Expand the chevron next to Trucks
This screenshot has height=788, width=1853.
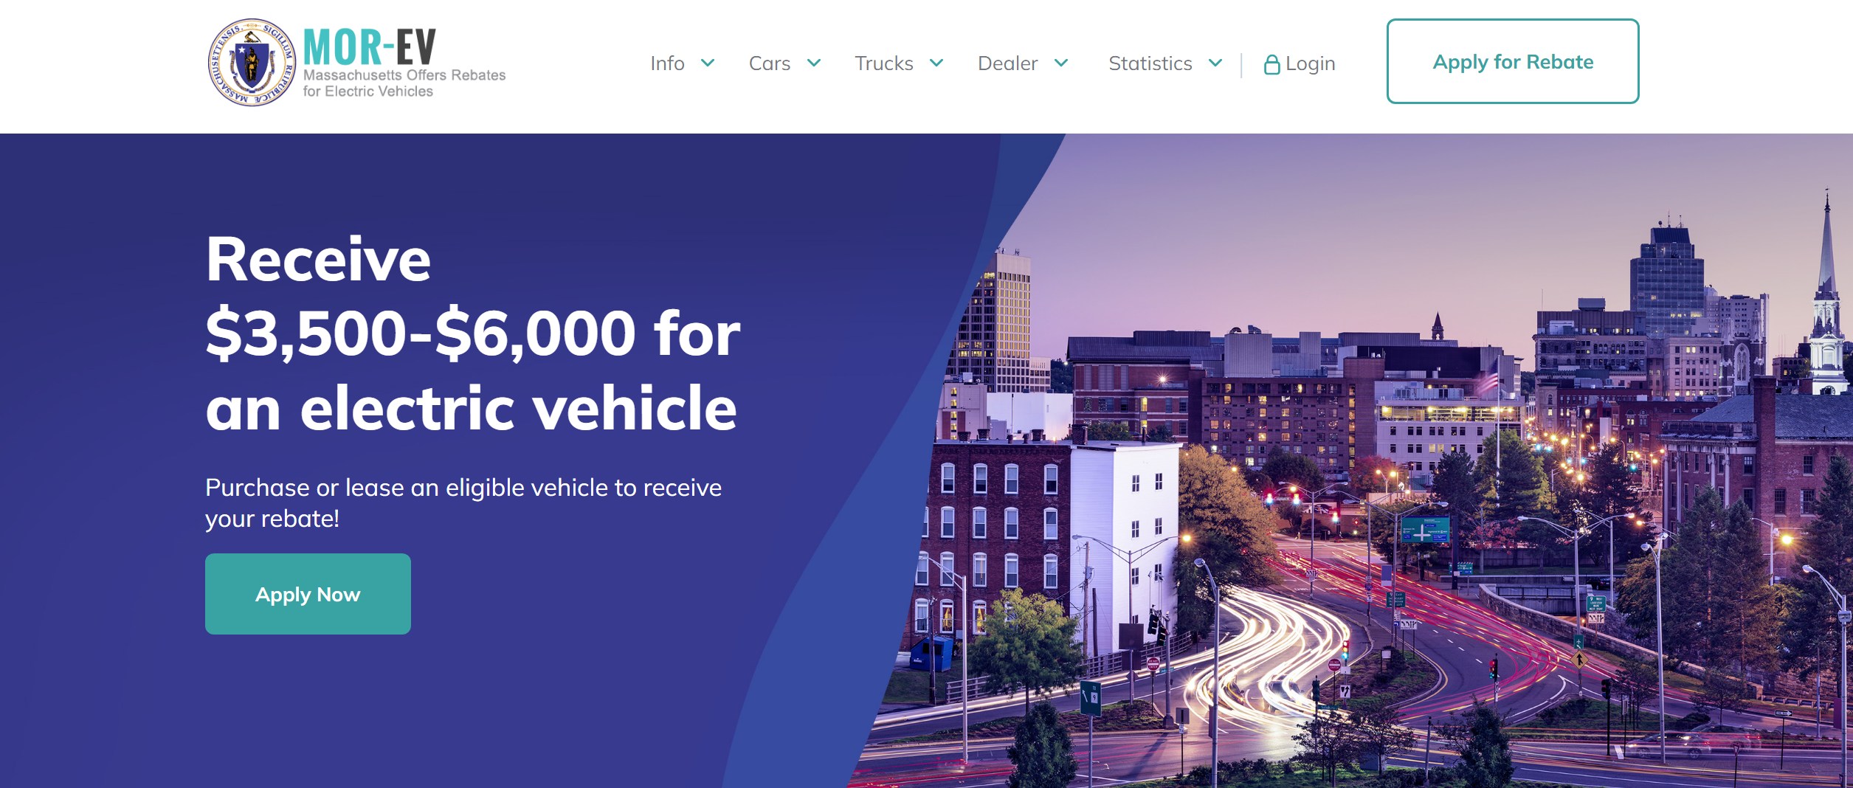[936, 63]
